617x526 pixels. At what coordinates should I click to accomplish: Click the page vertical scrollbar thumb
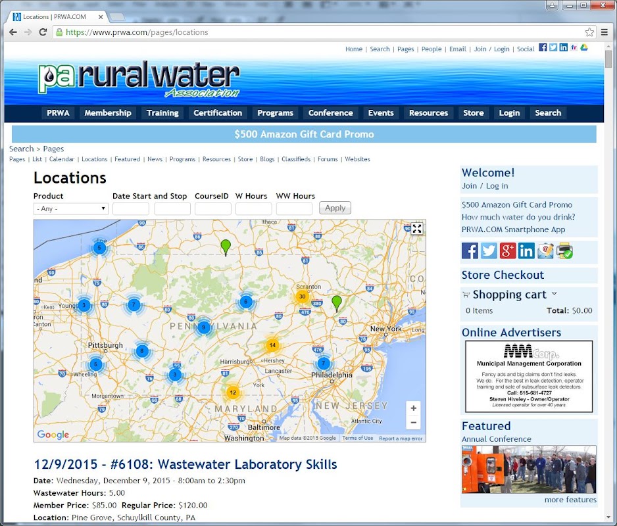[608, 59]
